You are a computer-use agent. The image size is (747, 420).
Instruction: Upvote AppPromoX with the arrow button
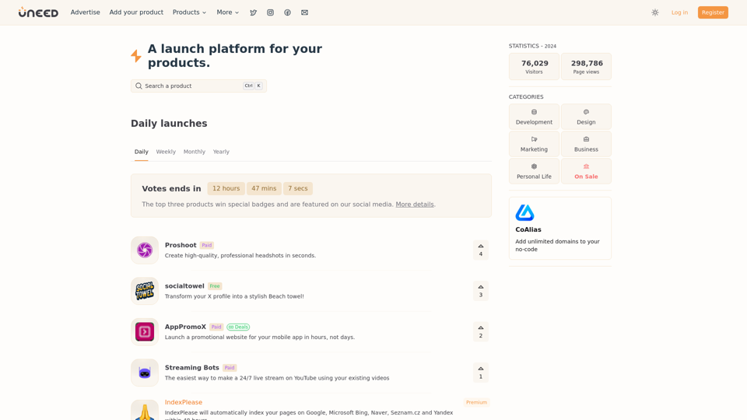pyautogui.click(x=481, y=332)
